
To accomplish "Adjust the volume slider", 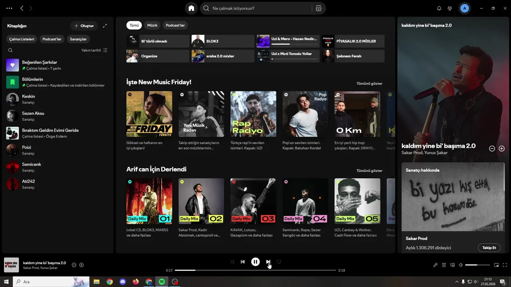I will (x=477, y=265).
